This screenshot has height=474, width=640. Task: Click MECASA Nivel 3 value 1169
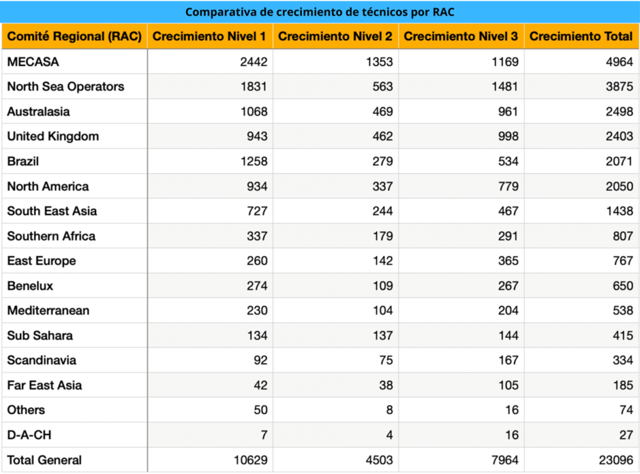[x=506, y=61]
